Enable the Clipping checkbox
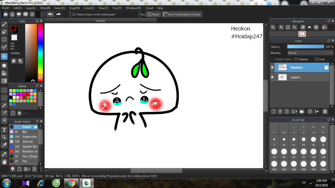The image size is (335, 188). (296, 59)
